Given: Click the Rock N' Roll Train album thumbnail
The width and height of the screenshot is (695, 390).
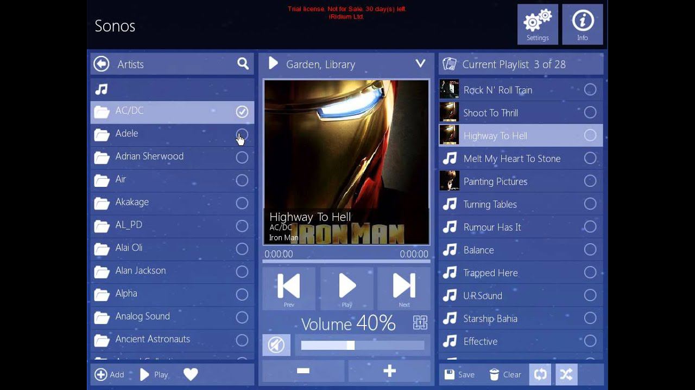Looking at the screenshot, I should click(x=449, y=89).
